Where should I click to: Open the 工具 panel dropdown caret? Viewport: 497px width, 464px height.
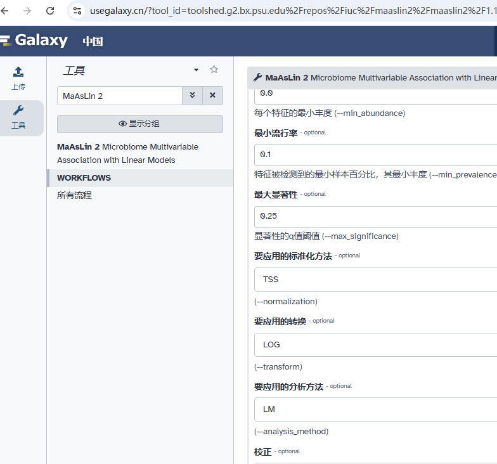[x=197, y=70]
